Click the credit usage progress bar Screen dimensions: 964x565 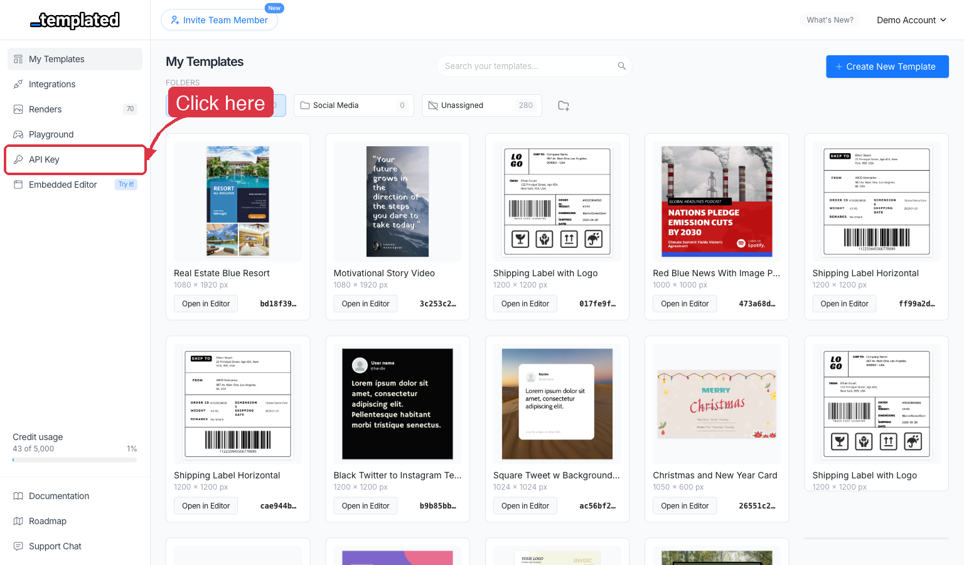point(74,459)
